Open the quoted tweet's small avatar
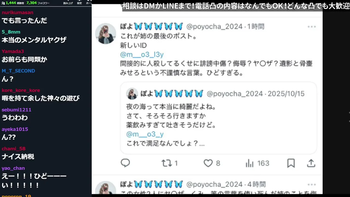The height and width of the screenshot is (197, 350). click(132, 94)
